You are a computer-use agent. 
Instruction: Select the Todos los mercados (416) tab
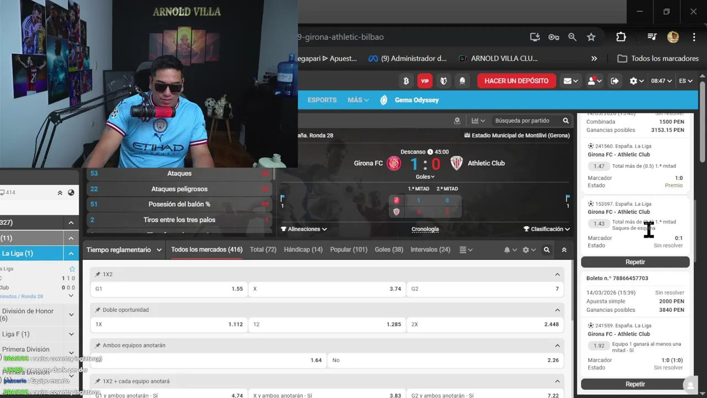click(x=207, y=250)
